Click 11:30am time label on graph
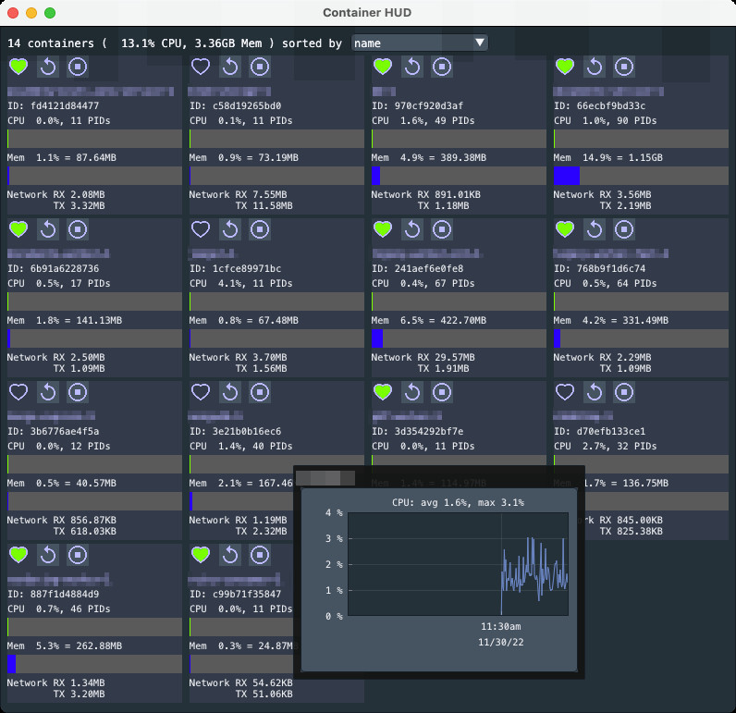This screenshot has height=713, width=736. 501,627
